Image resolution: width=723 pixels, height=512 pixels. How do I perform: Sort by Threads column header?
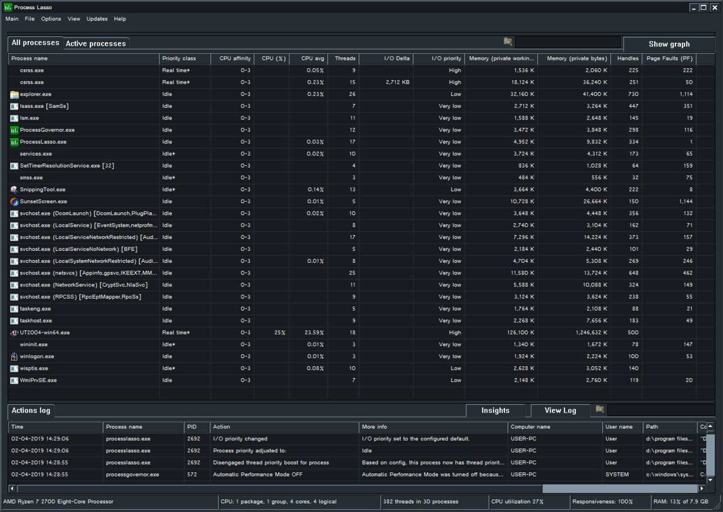coord(343,58)
